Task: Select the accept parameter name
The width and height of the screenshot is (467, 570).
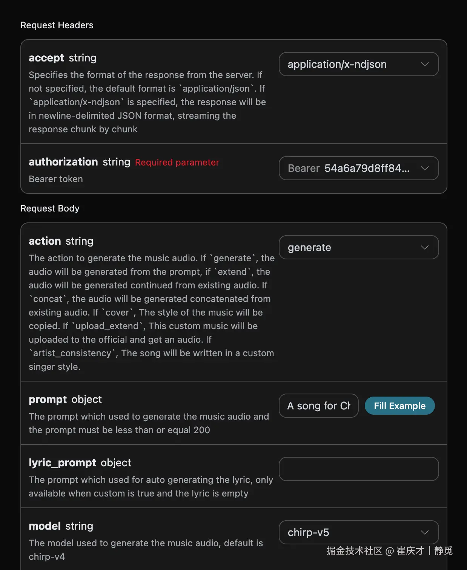Action: (46, 58)
